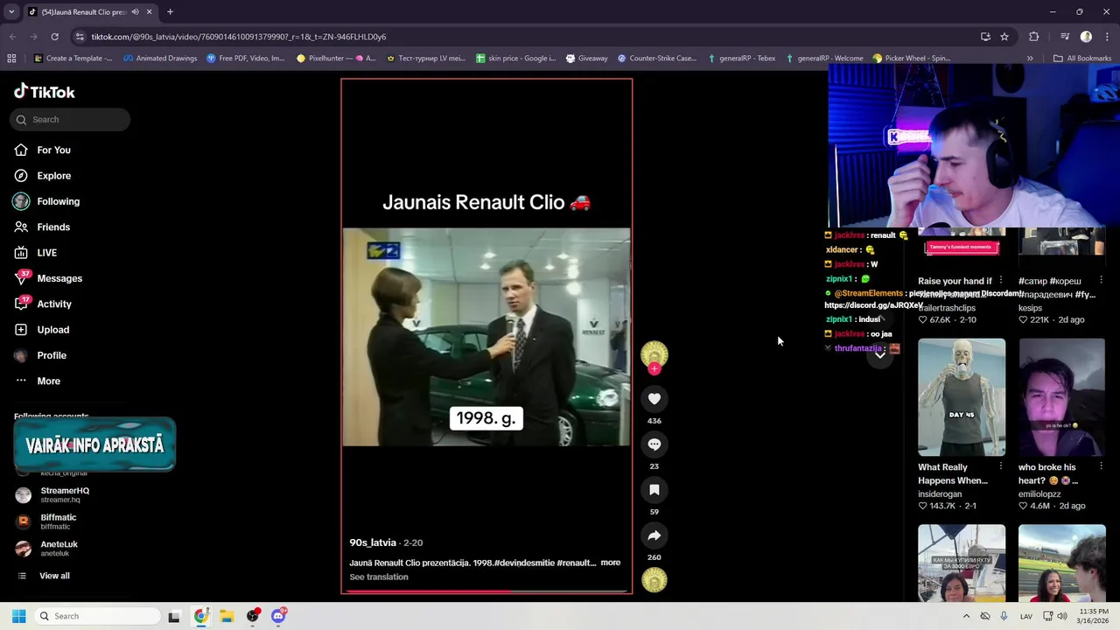Screen dimensions: 1120x630
Task: Open the tab search dropdown arrow
Action: click(x=11, y=12)
